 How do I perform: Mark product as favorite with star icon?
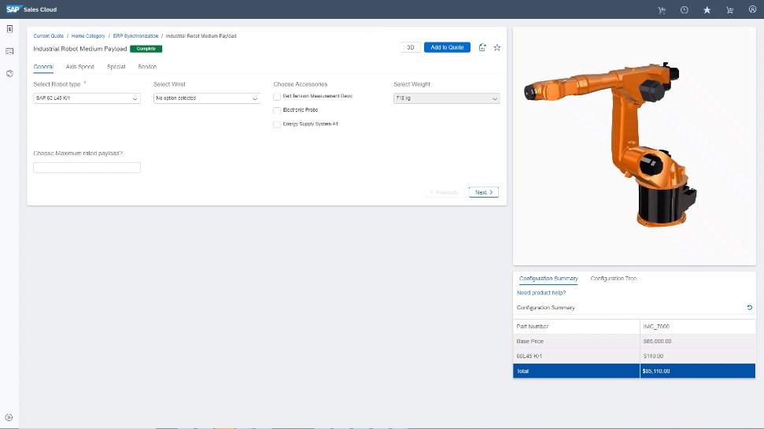click(497, 47)
